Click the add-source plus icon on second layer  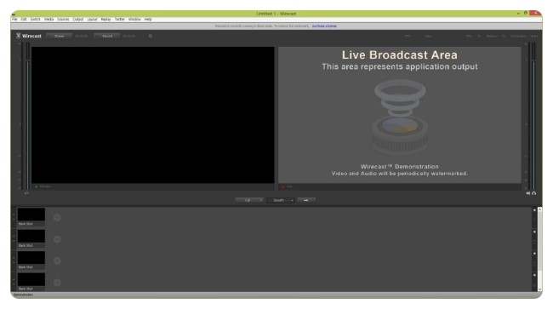(x=57, y=239)
